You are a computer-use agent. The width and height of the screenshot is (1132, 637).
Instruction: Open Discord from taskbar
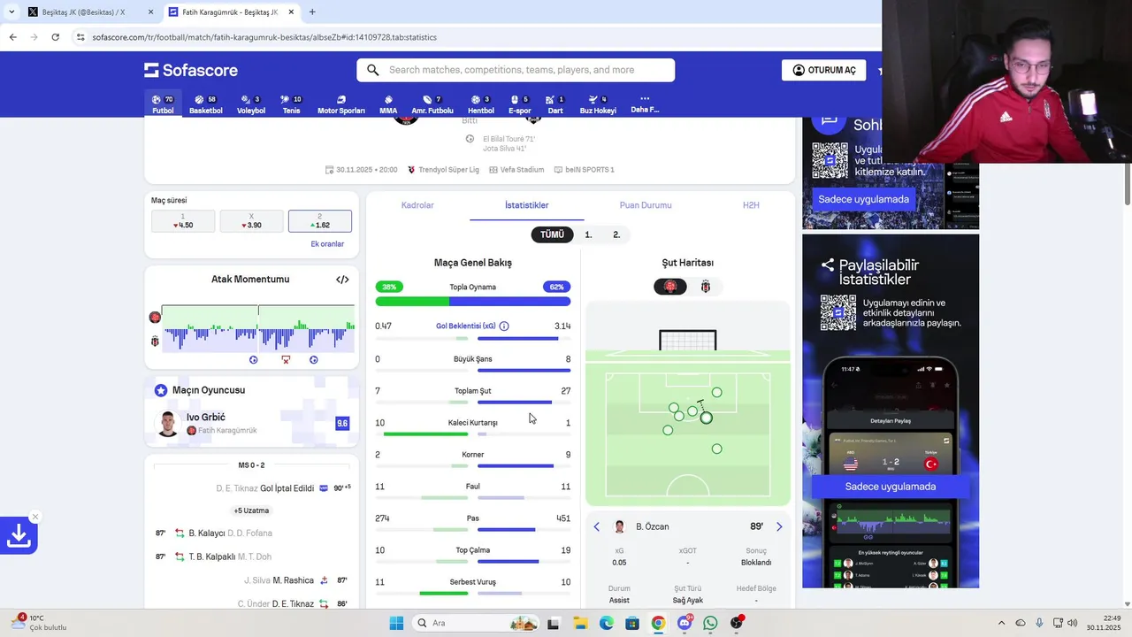point(685,623)
